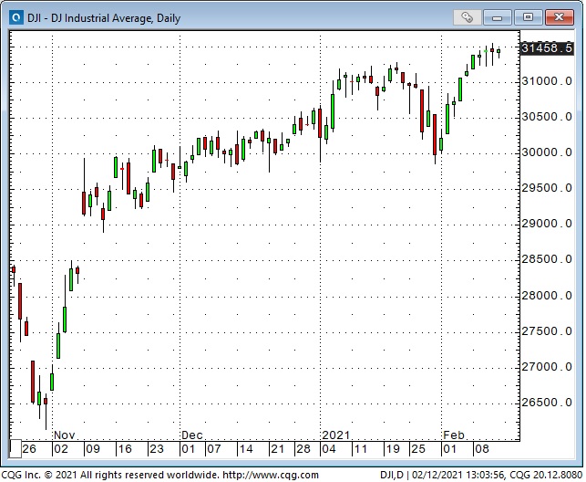Screen dimensions: 586x482
Task: Click the first February green candle
Action: coord(441,144)
